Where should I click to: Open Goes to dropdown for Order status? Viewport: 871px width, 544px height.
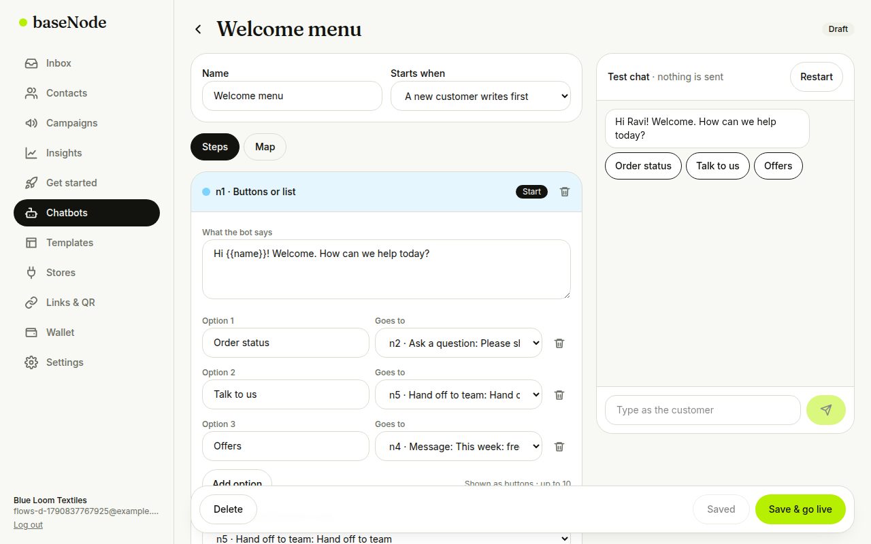pos(459,343)
